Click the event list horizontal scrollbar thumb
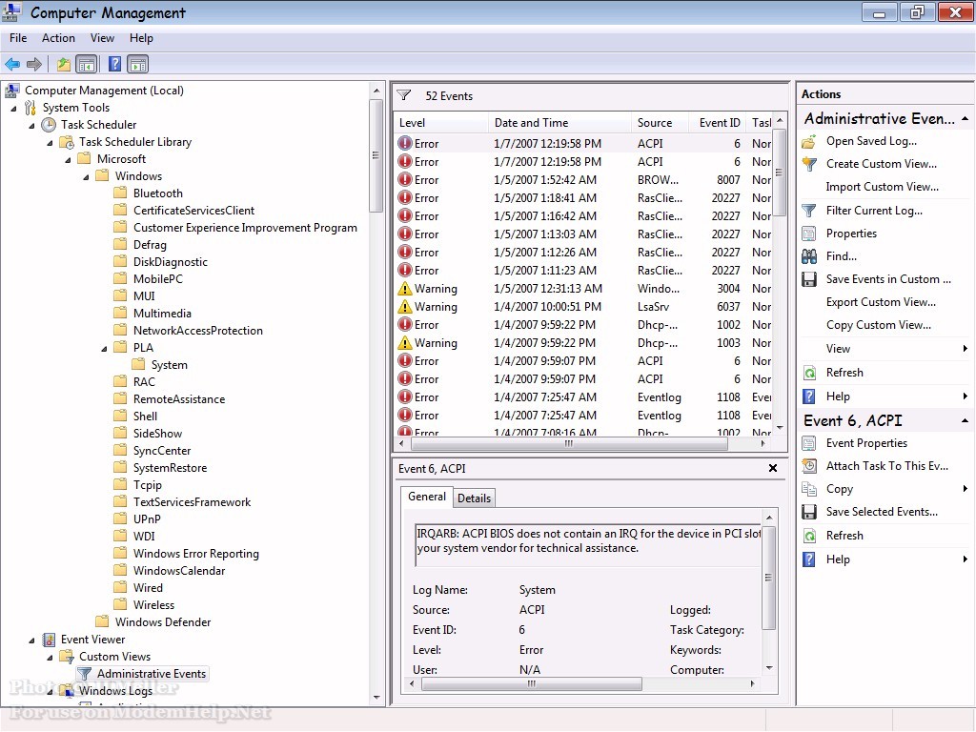The width and height of the screenshot is (976, 732). 568,444
